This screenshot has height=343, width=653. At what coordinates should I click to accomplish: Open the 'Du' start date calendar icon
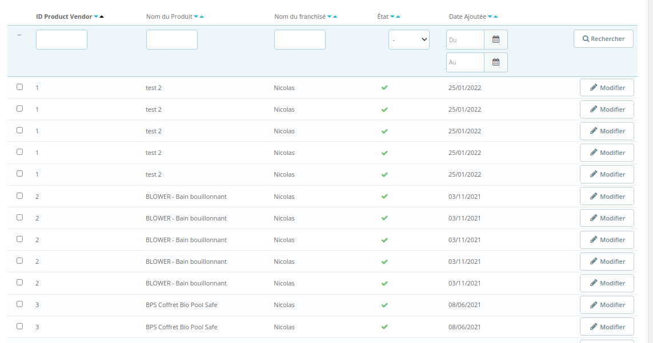click(495, 39)
